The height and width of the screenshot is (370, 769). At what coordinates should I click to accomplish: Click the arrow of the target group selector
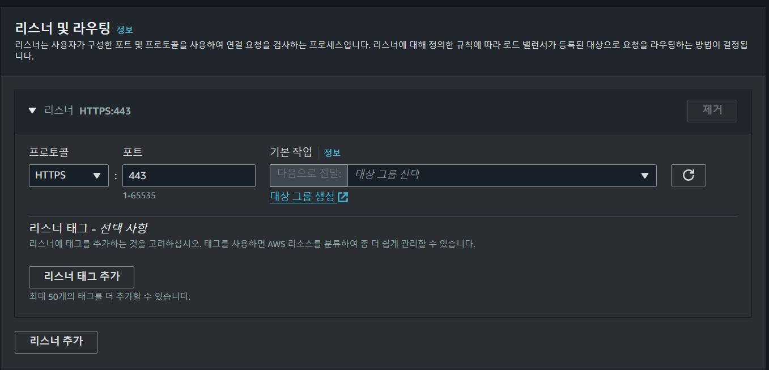pos(644,176)
